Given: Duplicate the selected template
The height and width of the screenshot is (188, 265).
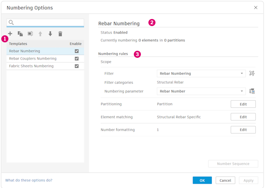Looking at the screenshot, I should [20, 34].
